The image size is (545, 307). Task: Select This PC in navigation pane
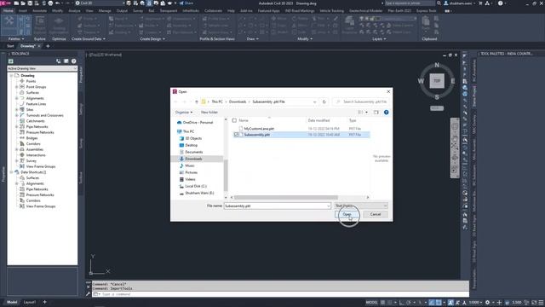point(186,131)
